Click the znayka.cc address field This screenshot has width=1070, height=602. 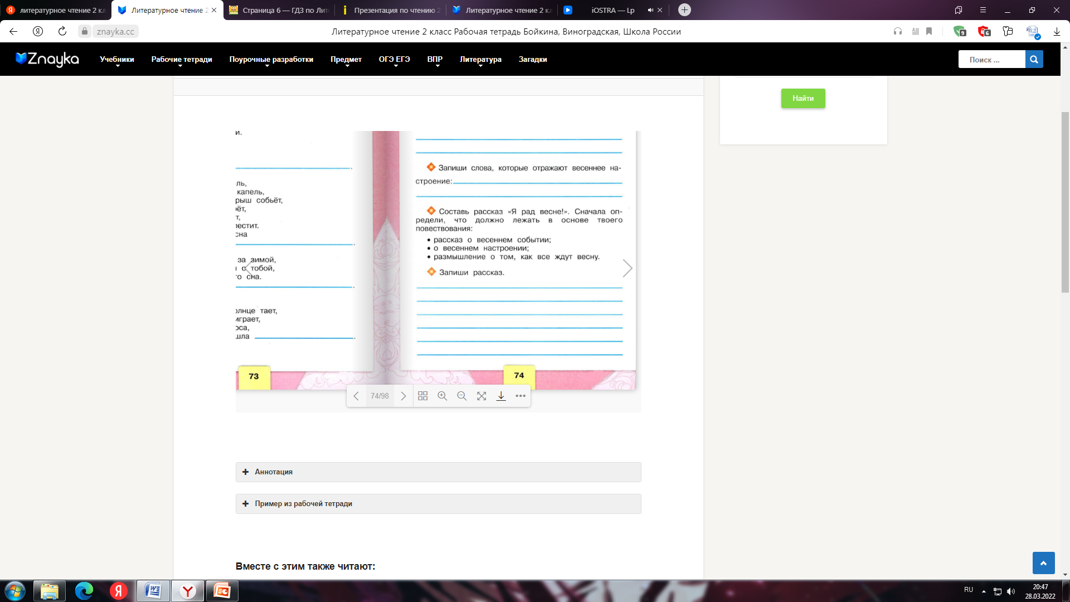(115, 31)
